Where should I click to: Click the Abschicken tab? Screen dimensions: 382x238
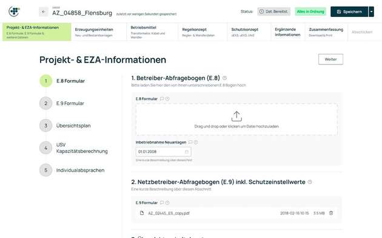362,32
